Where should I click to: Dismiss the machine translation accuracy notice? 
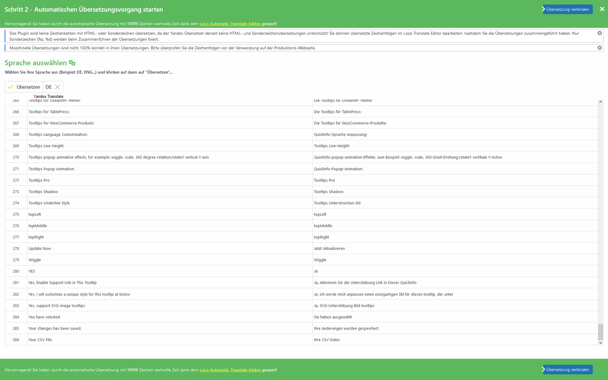pyautogui.click(x=599, y=47)
